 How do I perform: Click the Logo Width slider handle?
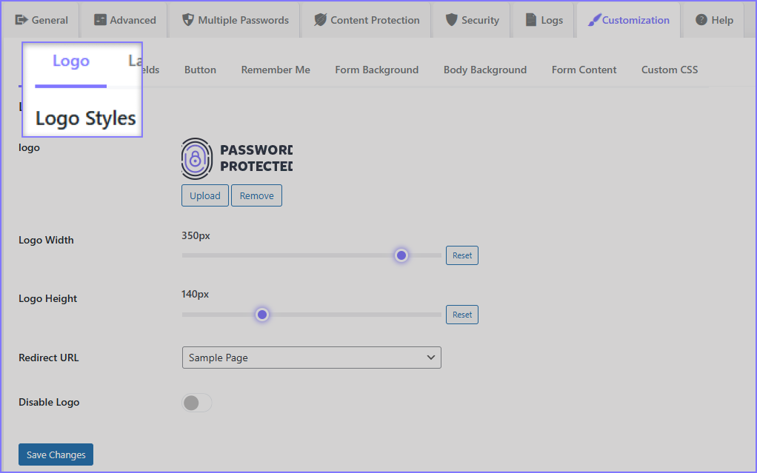tap(401, 255)
